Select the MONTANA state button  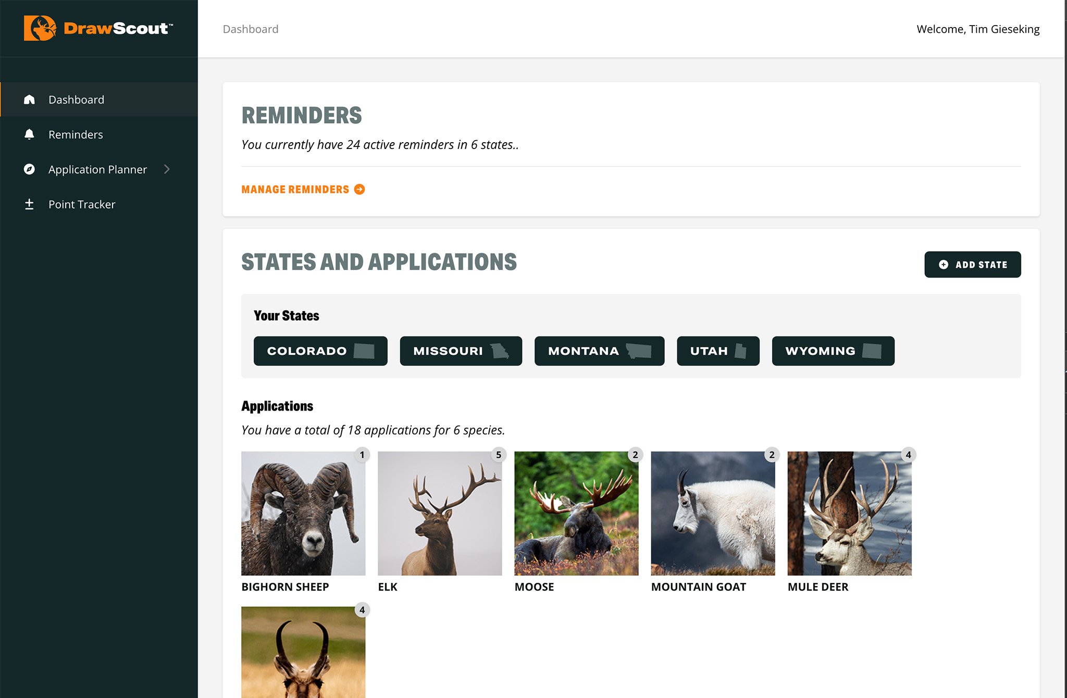pos(599,351)
